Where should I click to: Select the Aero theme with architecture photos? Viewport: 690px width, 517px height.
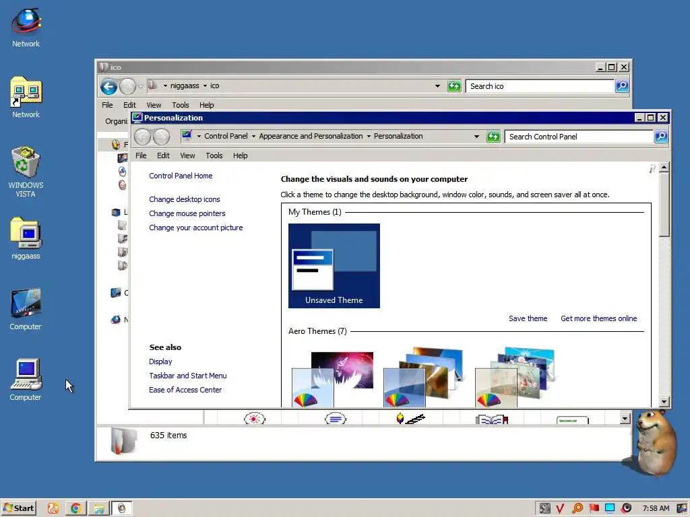pyautogui.click(x=425, y=378)
